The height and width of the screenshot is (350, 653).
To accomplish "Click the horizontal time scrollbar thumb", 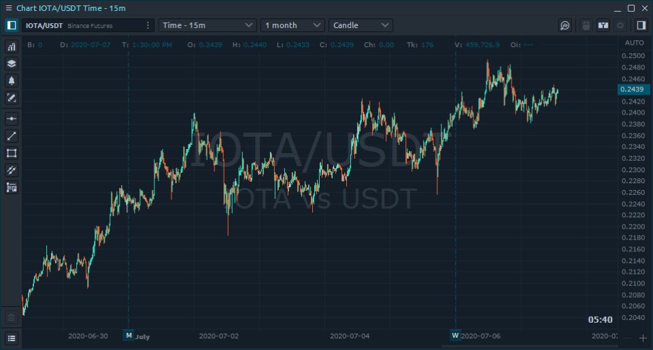I will click(x=530, y=346).
